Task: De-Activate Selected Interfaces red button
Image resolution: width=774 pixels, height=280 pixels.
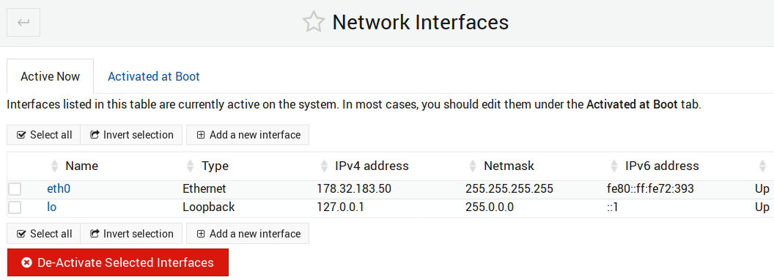Action: 118,262
